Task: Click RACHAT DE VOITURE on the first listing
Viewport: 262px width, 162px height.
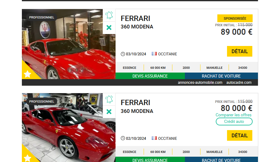Action: pos(221,76)
